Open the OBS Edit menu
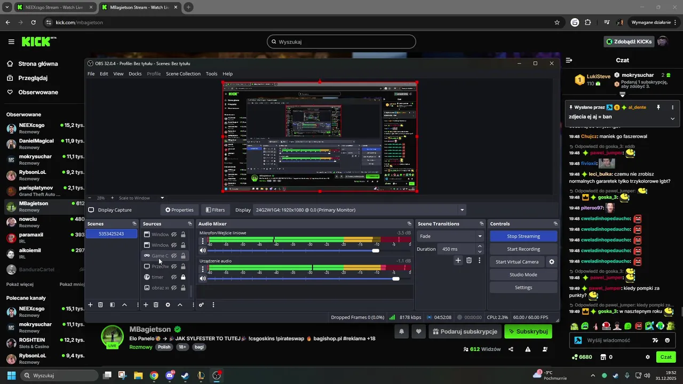The width and height of the screenshot is (683, 384). click(104, 74)
